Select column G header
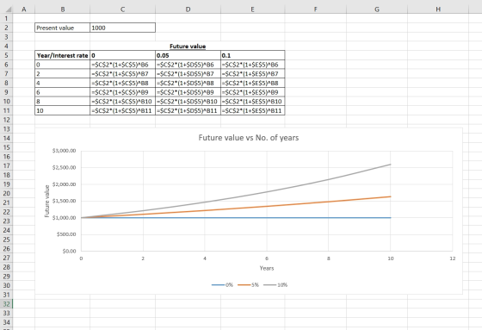The height and width of the screenshot is (330, 482). coord(377,9)
